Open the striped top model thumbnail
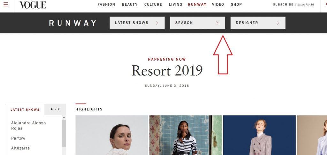This screenshot has width=327, height=155. (x=186, y=135)
